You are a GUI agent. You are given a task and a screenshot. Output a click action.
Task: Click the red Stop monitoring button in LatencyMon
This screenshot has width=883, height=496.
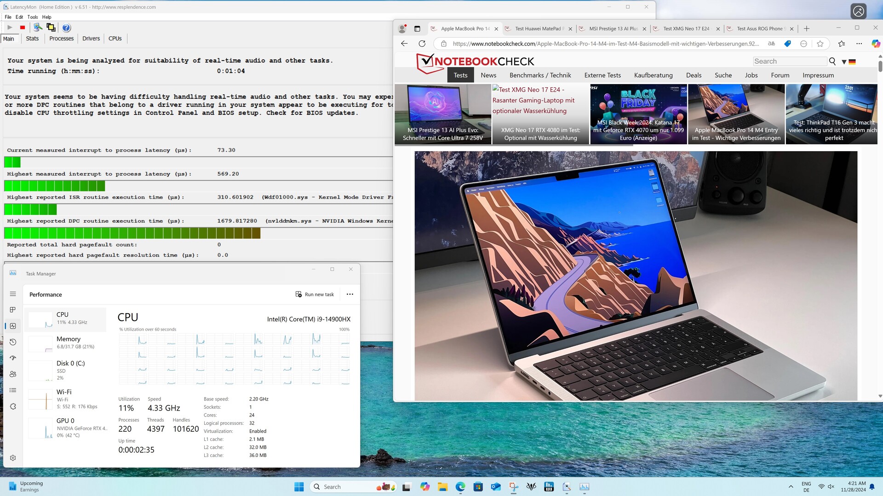click(x=22, y=28)
